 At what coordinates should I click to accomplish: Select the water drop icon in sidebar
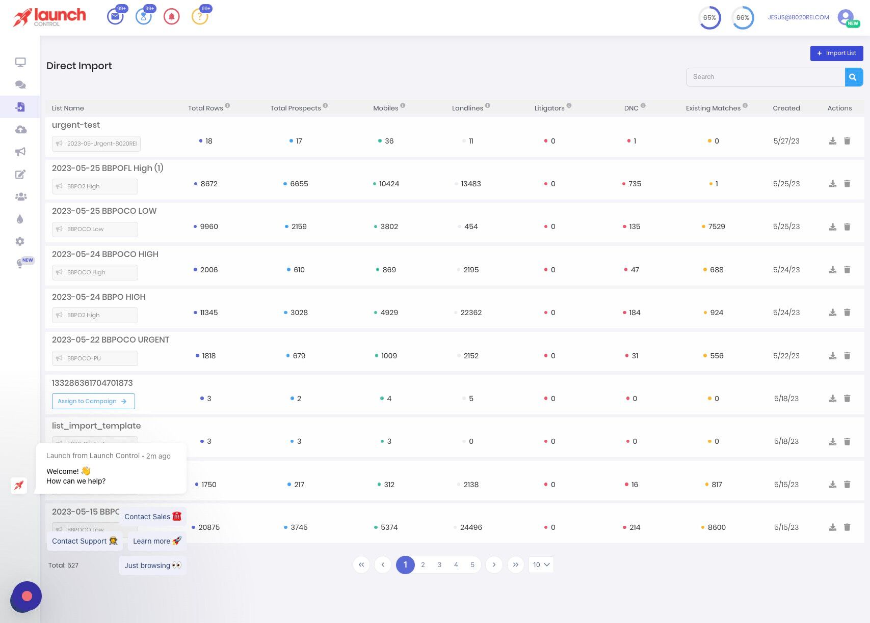point(20,219)
